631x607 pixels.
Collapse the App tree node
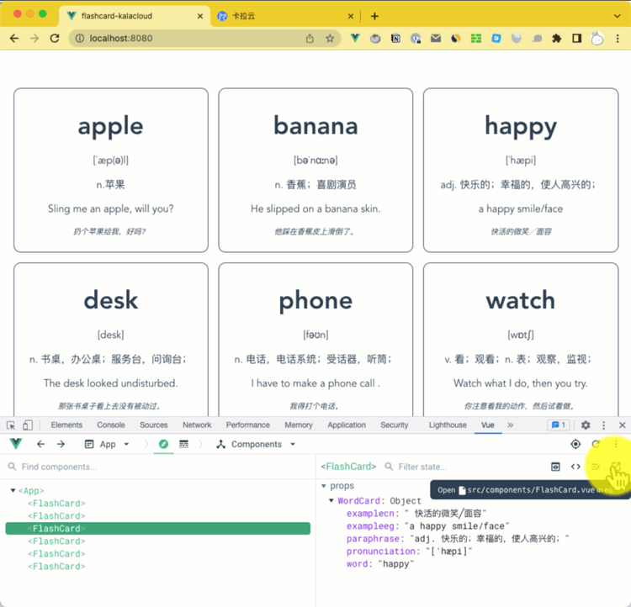point(13,491)
